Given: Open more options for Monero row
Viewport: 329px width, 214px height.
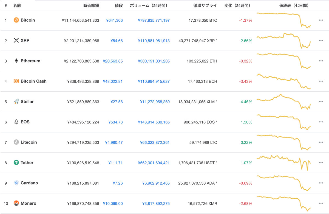Looking at the screenshot, I should point(321,203).
